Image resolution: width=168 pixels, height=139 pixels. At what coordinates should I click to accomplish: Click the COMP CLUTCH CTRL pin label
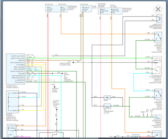pyautogui.click(x=17, y=58)
